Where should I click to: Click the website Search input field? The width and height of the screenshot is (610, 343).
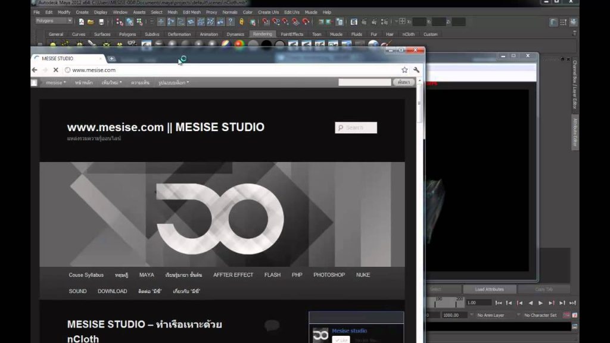(x=356, y=127)
